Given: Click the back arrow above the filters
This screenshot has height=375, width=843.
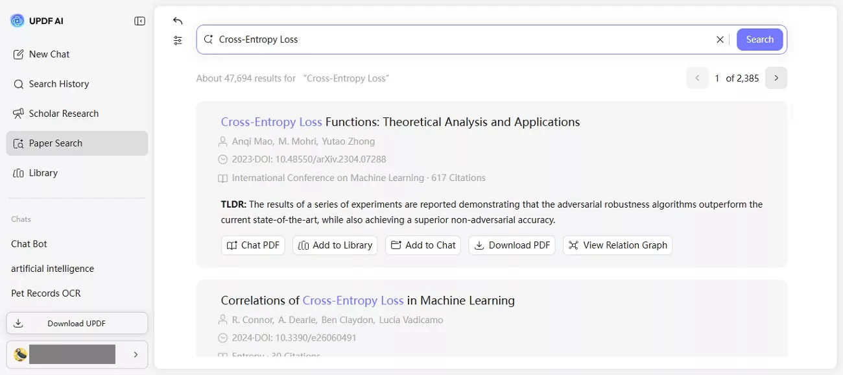Looking at the screenshot, I should [x=178, y=20].
